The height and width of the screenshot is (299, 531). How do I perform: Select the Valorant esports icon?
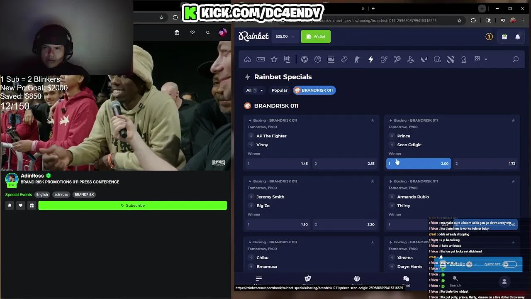424,59
